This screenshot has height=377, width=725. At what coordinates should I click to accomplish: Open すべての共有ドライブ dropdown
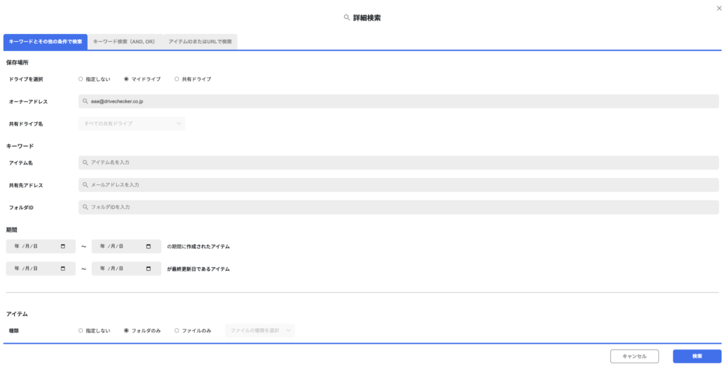click(x=132, y=123)
